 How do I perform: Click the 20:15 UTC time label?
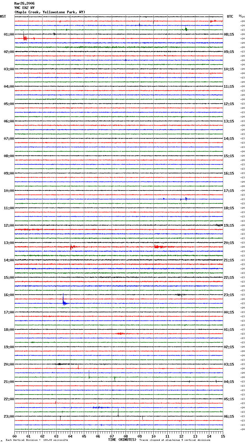click(229, 243)
